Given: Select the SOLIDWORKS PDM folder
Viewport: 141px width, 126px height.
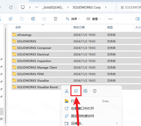Looking at the screenshot, I should [x=76, y=74].
